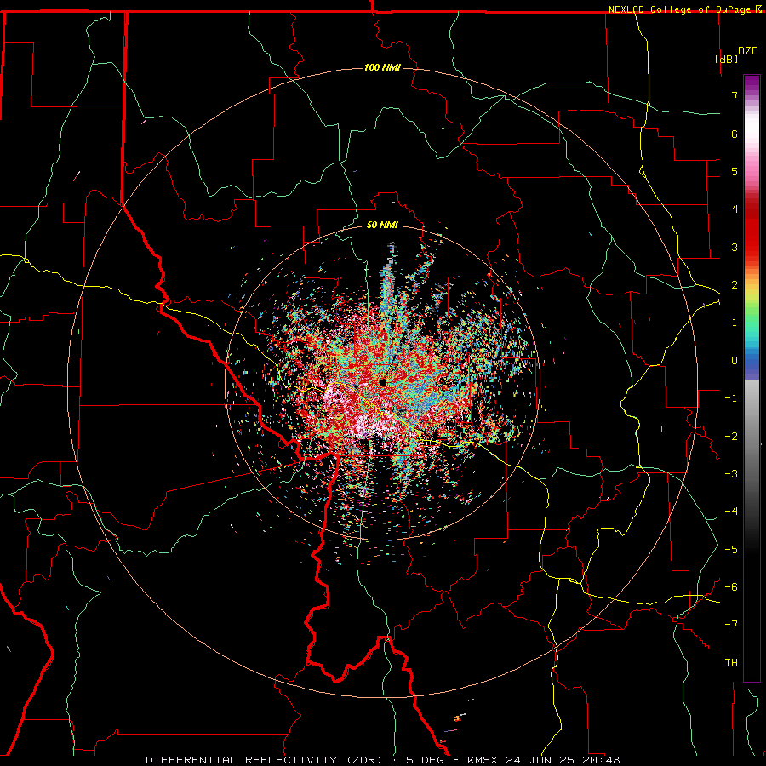Click the positive 7 dB scale label

(x=735, y=95)
